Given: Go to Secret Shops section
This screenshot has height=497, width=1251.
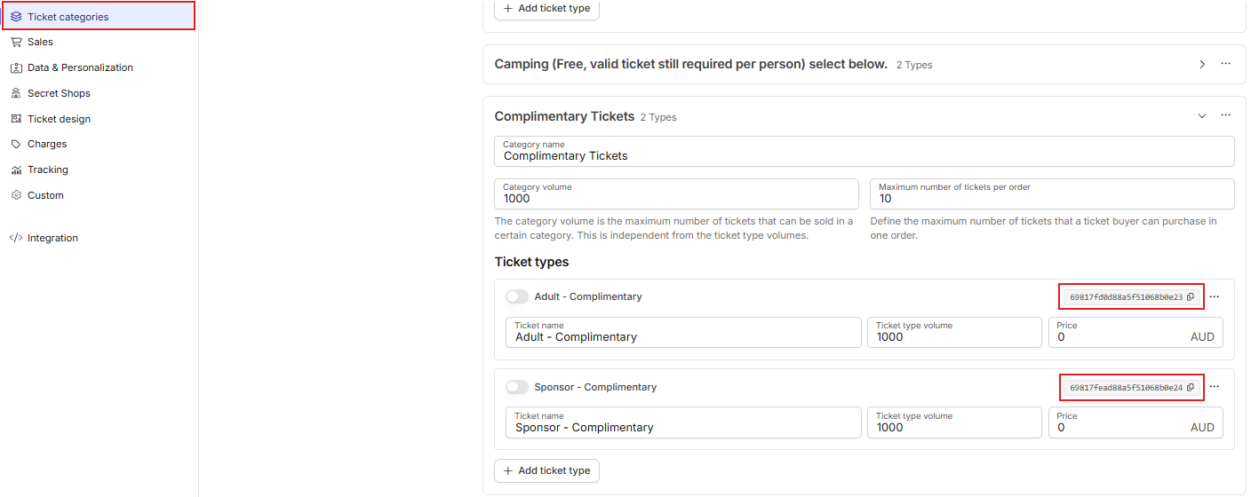Looking at the screenshot, I should tap(59, 93).
